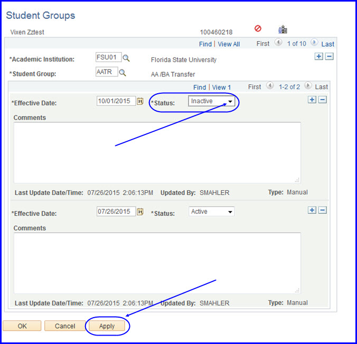Add row after 07/26/2015 effective date
This screenshot has height=344, width=357.
click(312, 210)
